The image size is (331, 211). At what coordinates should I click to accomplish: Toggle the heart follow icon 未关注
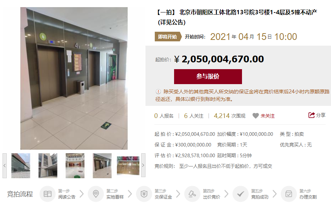(256, 116)
